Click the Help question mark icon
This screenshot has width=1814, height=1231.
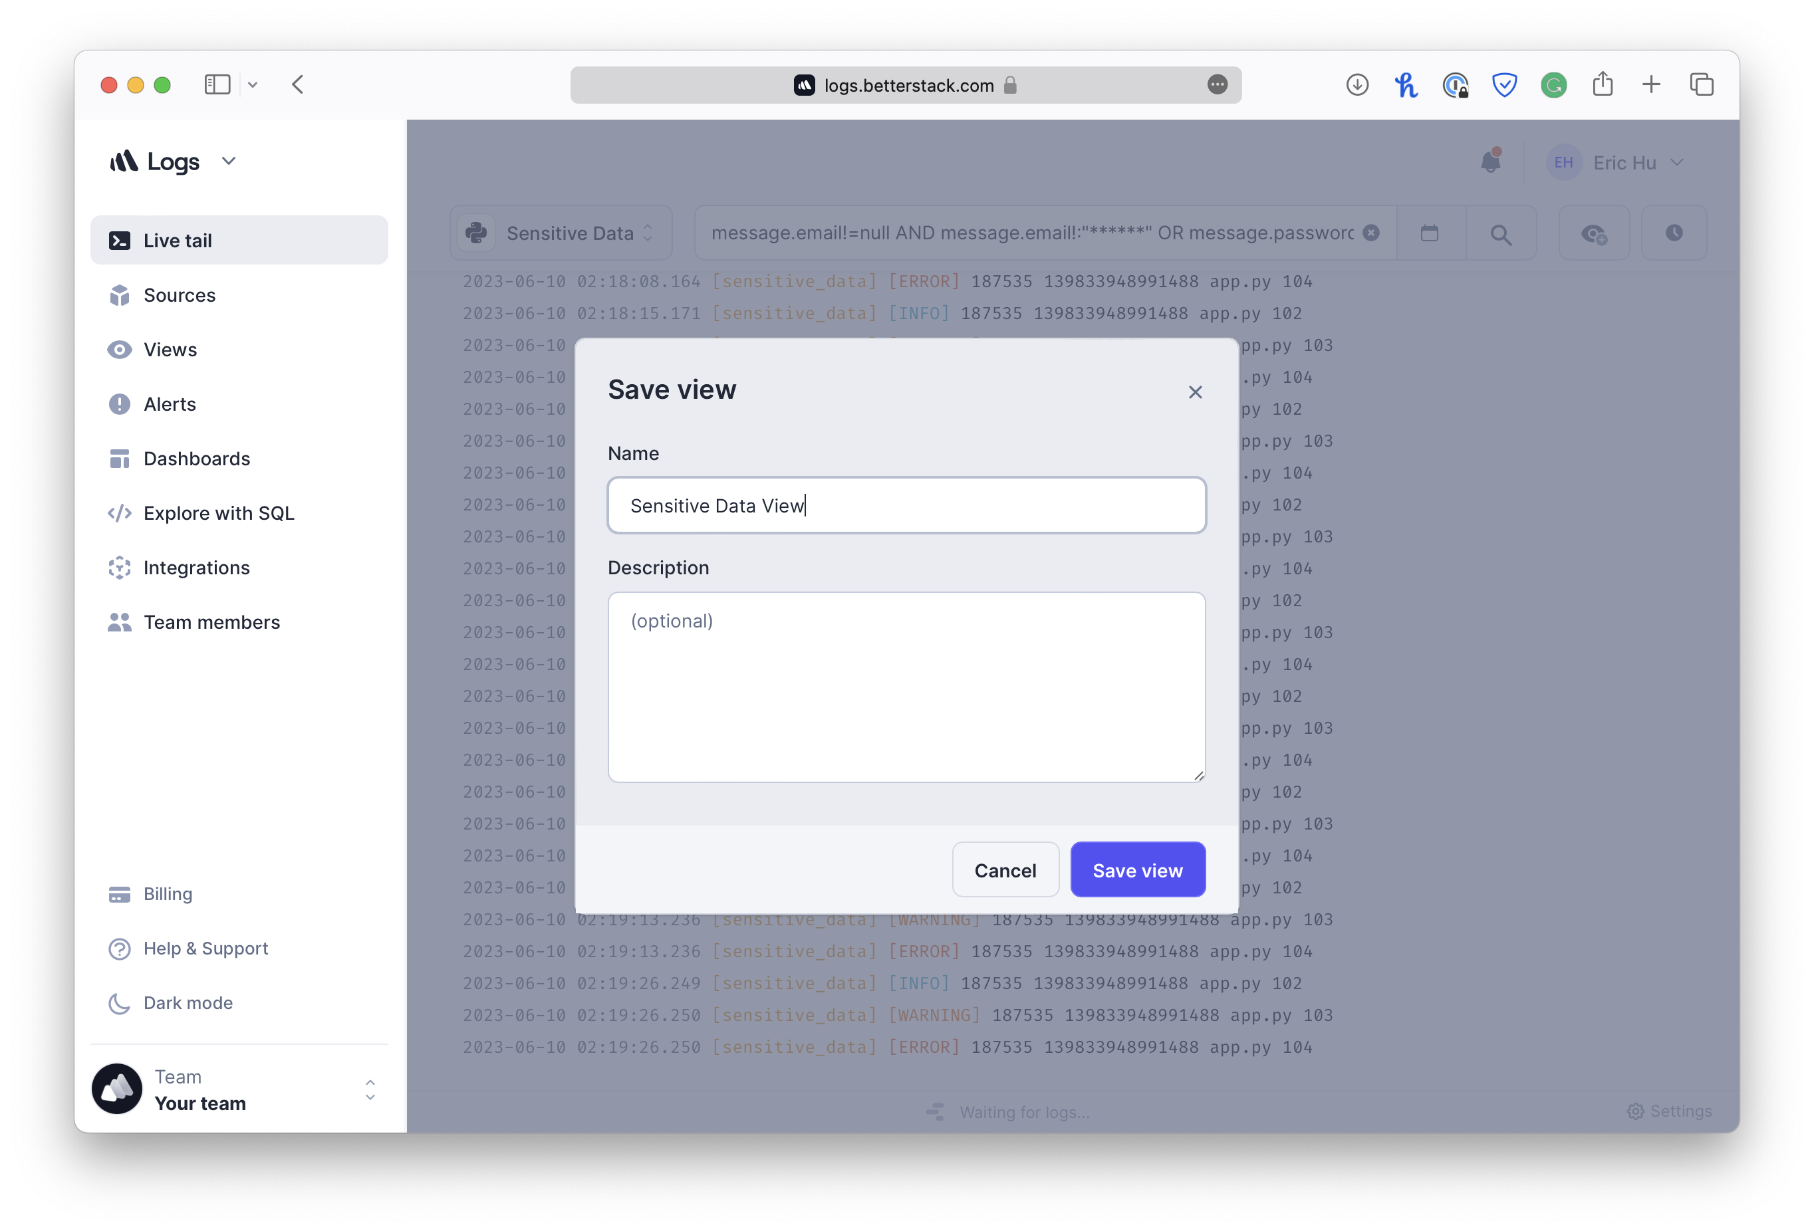coord(120,949)
